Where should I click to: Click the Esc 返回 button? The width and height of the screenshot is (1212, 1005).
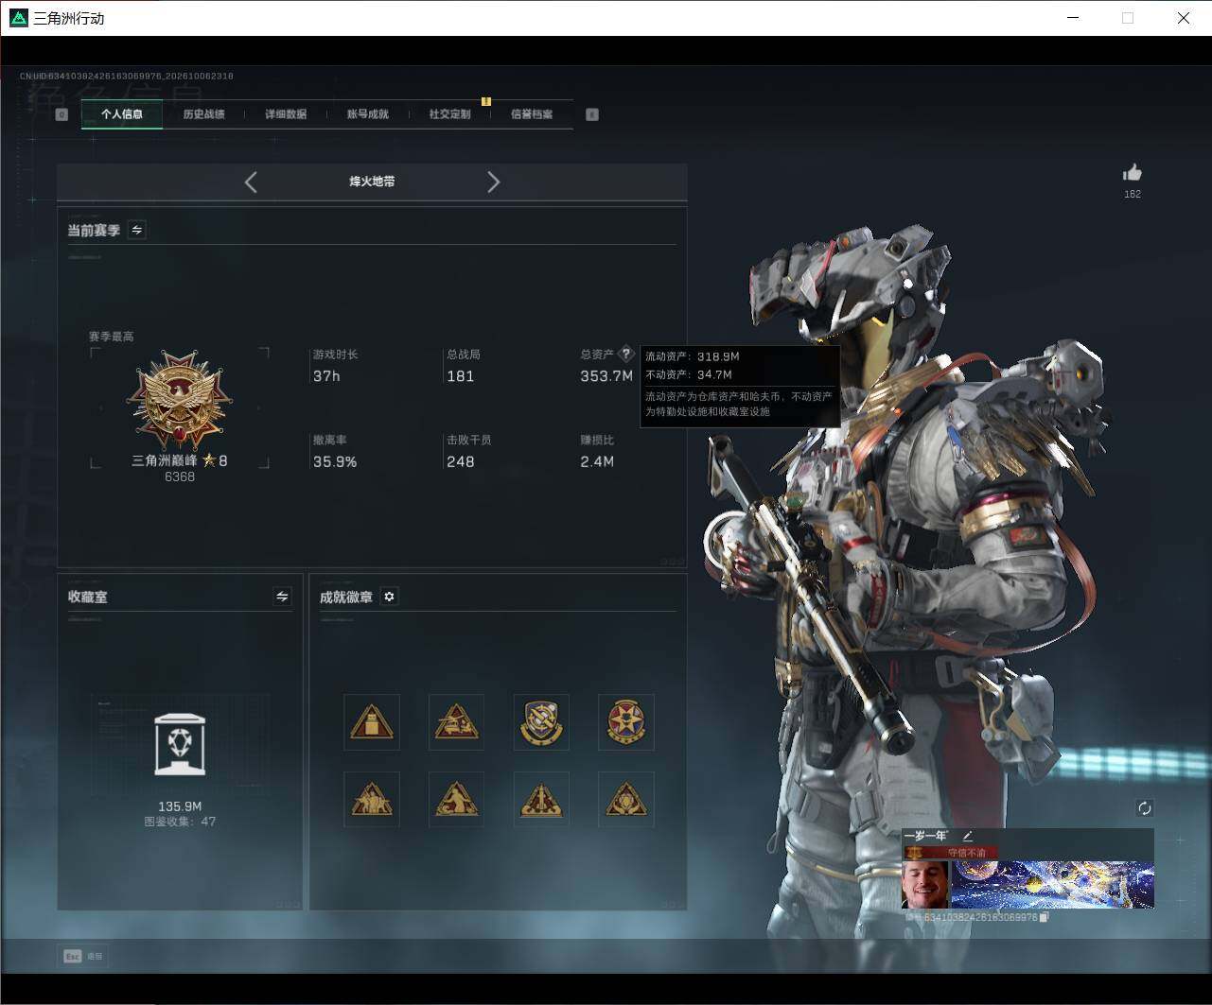pyautogui.click(x=83, y=956)
